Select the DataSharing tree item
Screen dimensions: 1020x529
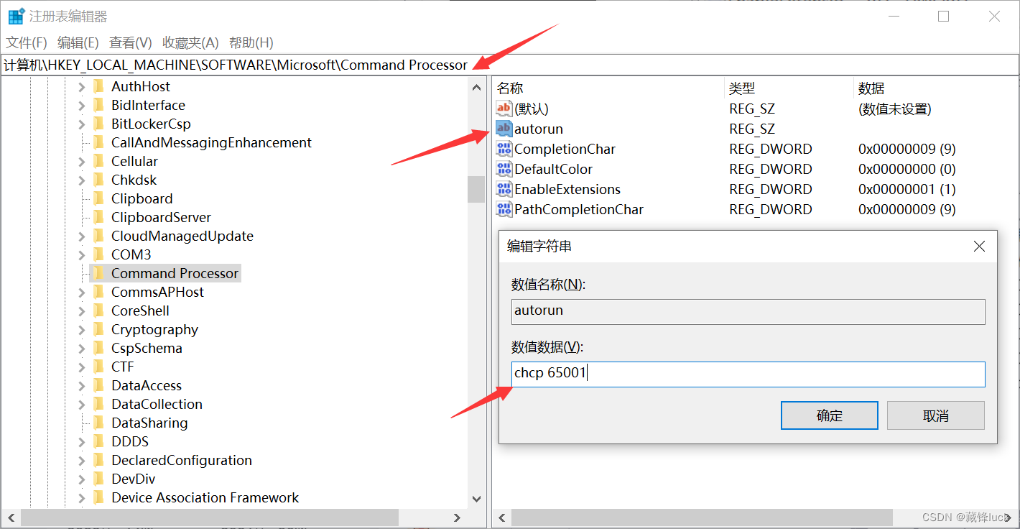[149, 423]
